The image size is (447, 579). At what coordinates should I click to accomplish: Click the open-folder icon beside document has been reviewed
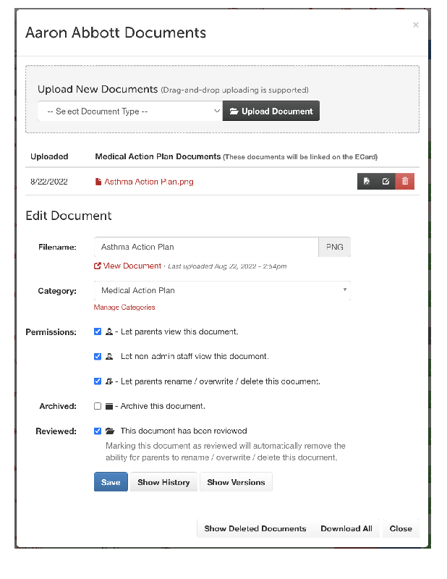tap(110, 431)
